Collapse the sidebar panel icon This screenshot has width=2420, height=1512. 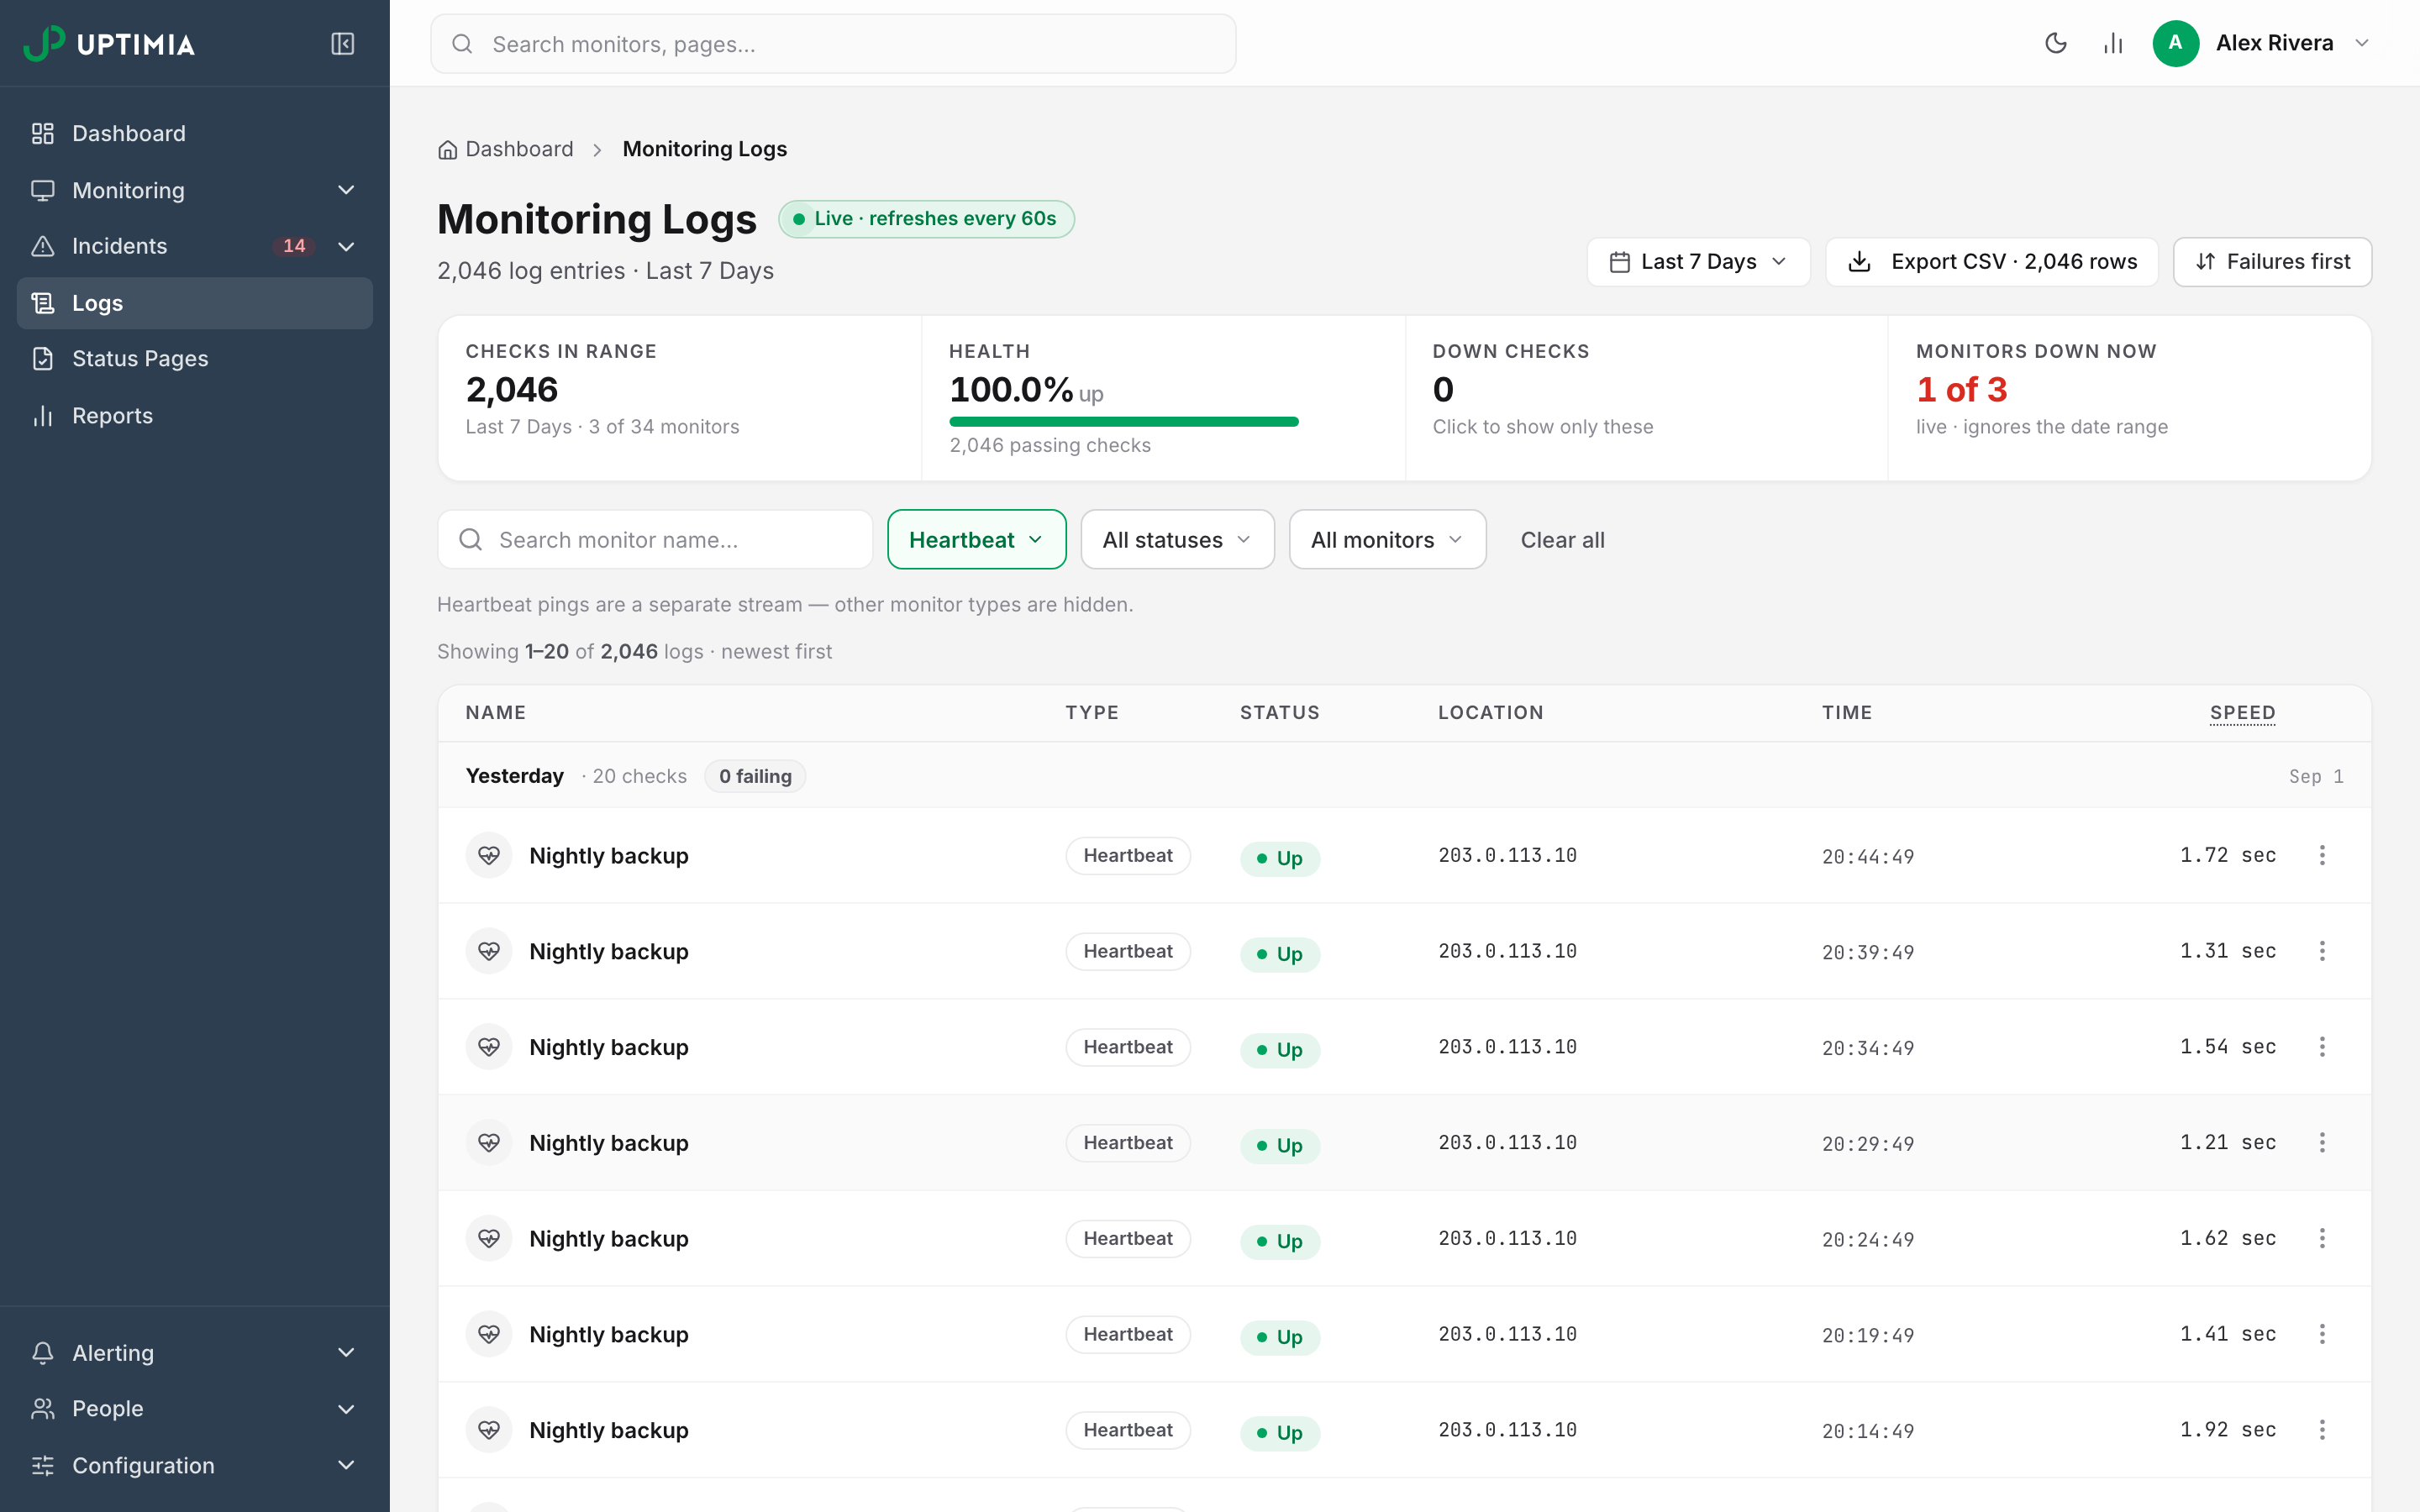342,43
